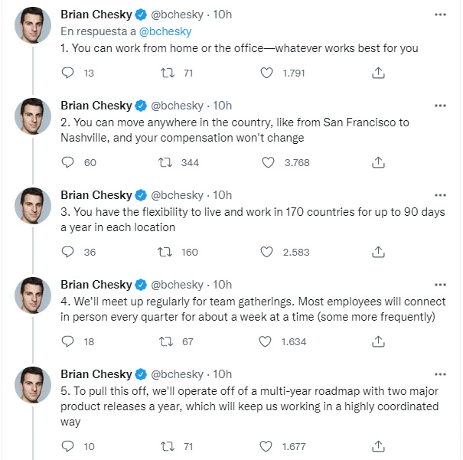This screenshot has height=460, width=463.
Task: Open Brian Chesky's name on the second tweet
Action: [x=96, y=105]
